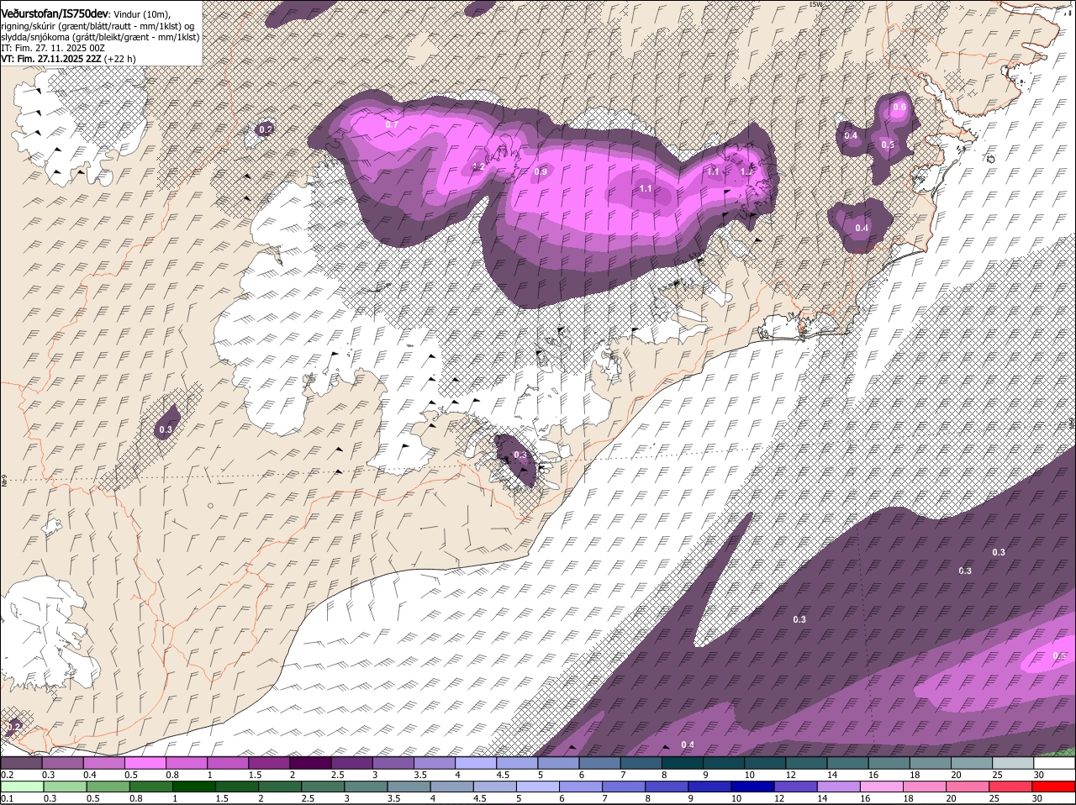Pick the palest green swatch after 0.1
The image size is (1076, 805).
tap(22, 787)
